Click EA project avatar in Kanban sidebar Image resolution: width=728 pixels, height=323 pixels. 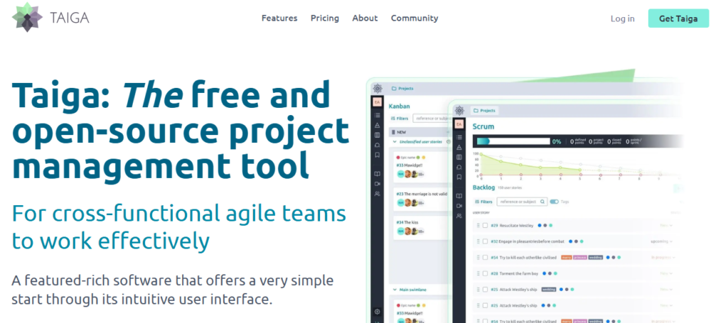377,102
